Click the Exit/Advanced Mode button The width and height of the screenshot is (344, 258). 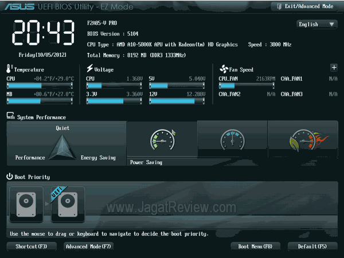coord(304,6)
